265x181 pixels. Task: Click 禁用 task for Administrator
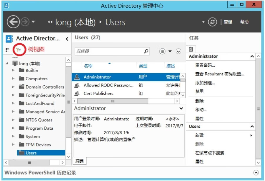199,92
